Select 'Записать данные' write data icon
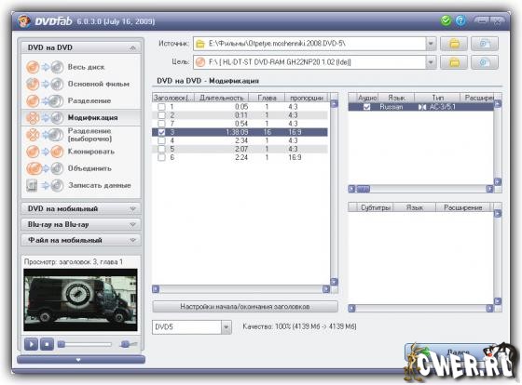This screenshot has height=385, width=522. [45, 185]
